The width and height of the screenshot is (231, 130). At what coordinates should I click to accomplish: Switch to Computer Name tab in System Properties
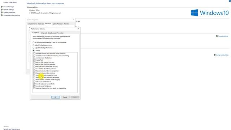32,24
